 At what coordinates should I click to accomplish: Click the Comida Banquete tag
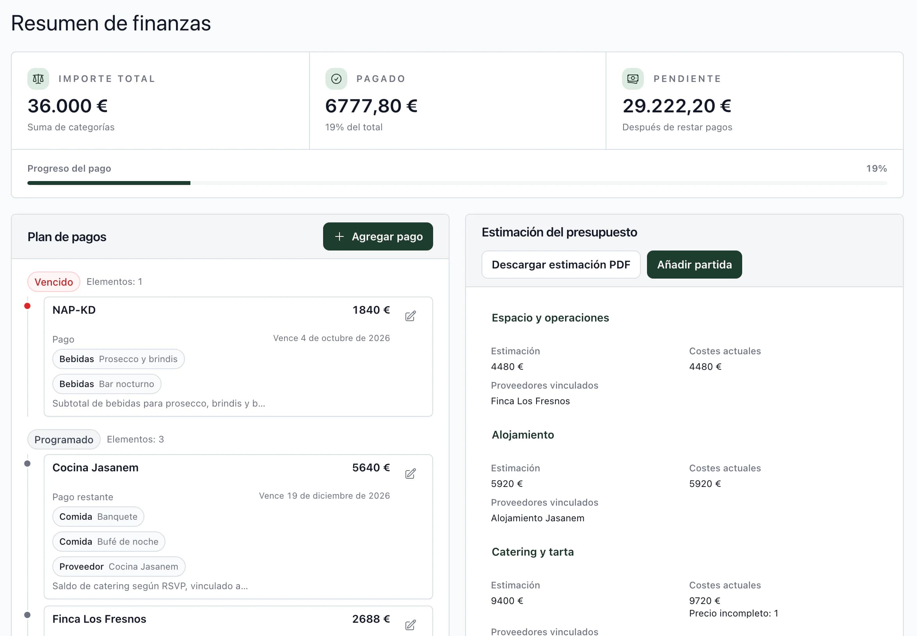click(98, 517)
